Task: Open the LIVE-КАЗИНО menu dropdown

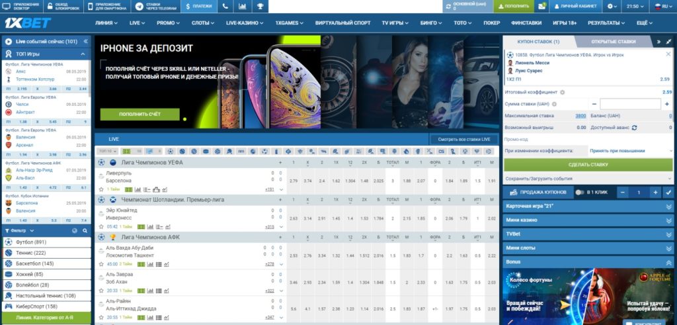Action: click(x=245, y=23)
